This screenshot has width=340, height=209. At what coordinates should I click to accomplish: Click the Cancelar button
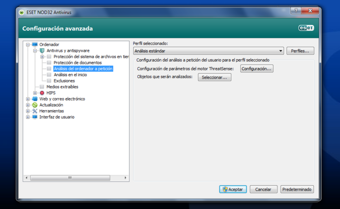click(263, 189)
